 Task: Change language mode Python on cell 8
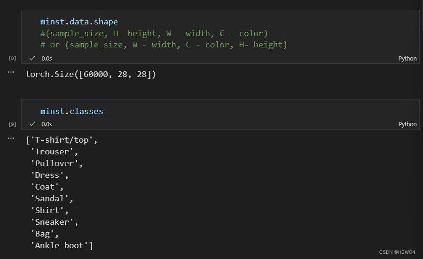407,59
